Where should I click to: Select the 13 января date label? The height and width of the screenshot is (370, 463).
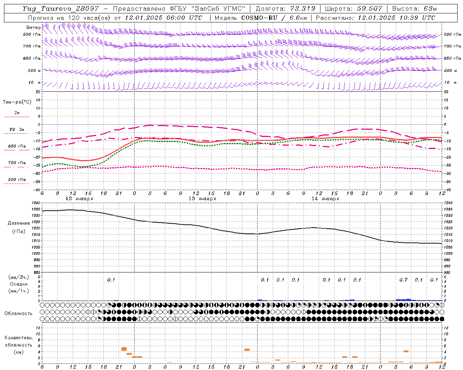coord(202,199)
